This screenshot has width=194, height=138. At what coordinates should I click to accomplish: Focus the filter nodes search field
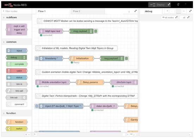[x=17, y=11]
